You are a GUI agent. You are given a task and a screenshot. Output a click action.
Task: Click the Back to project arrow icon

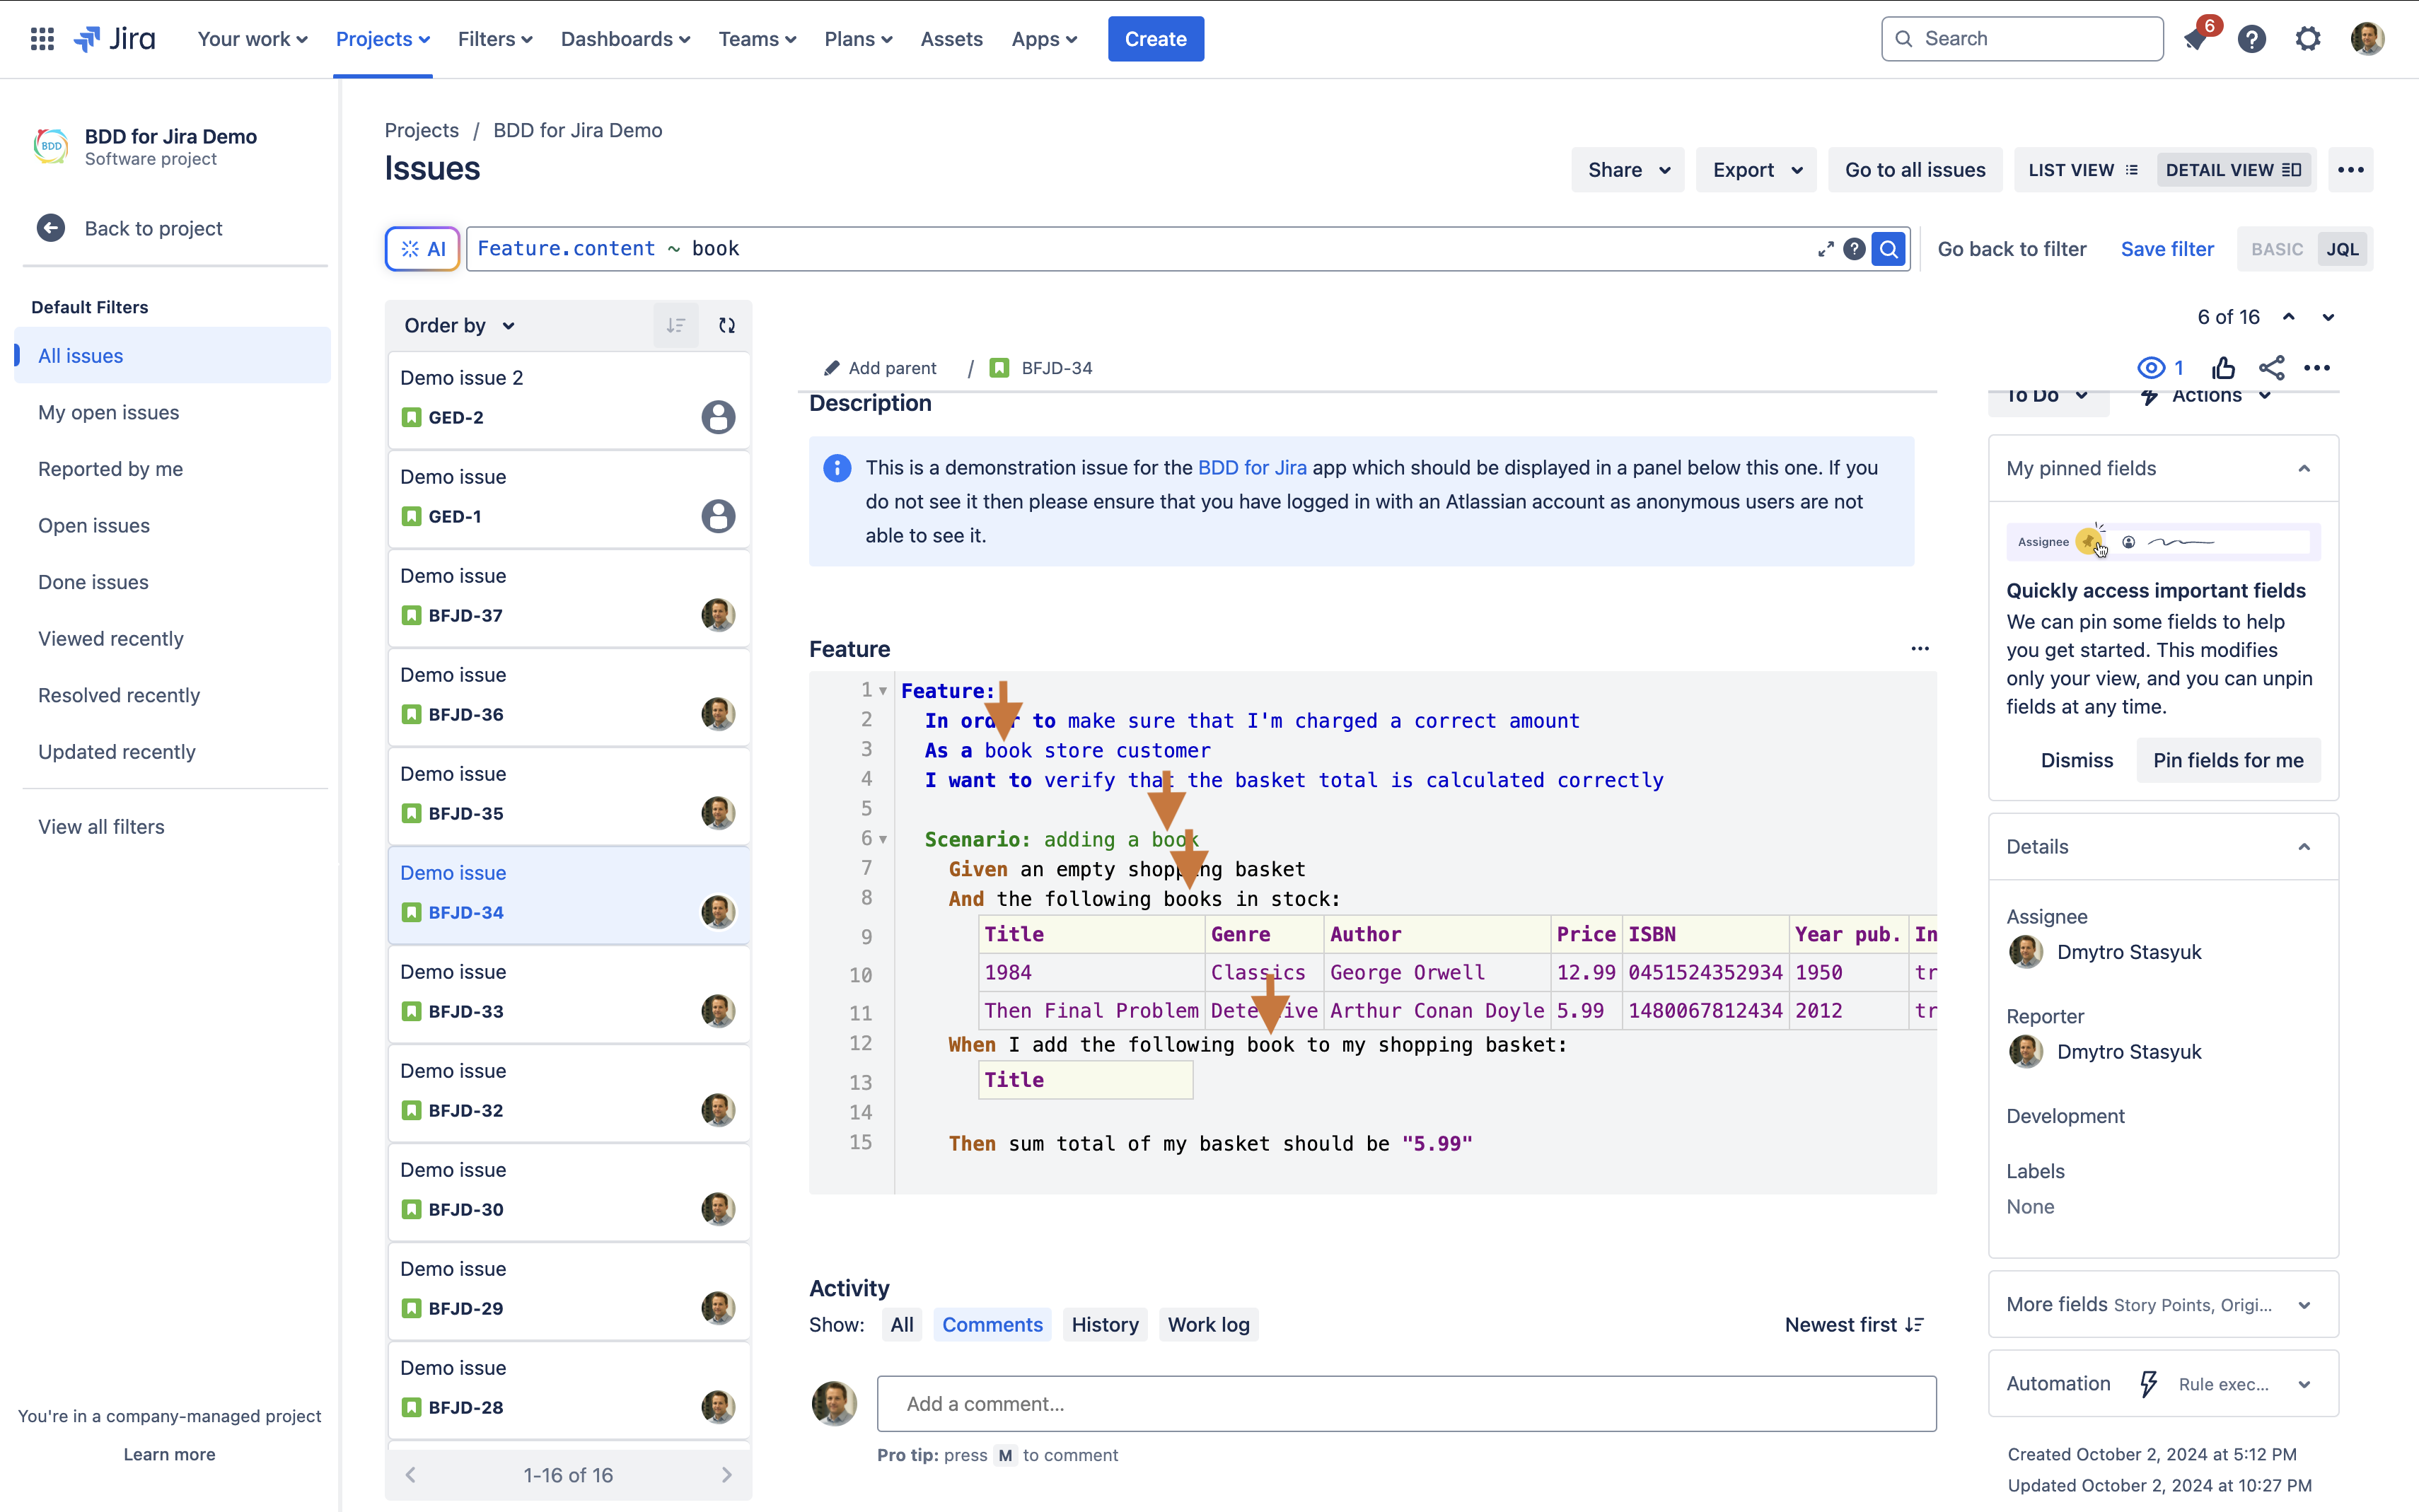tap(51, 228)
